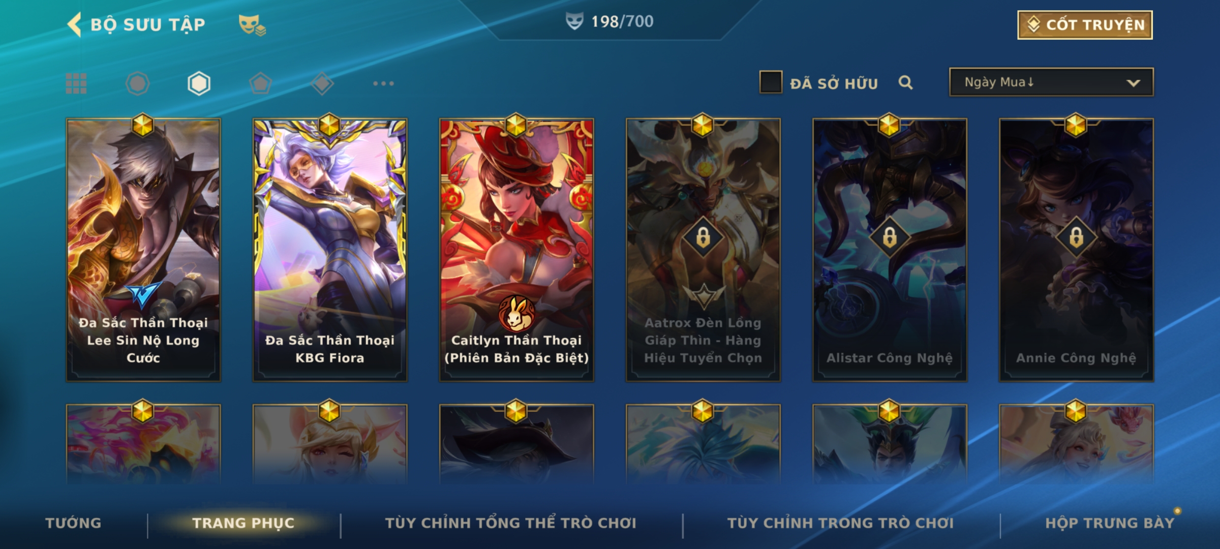
Task: Select the highlighted hexagon rarity filter
Action: point(199,83)
